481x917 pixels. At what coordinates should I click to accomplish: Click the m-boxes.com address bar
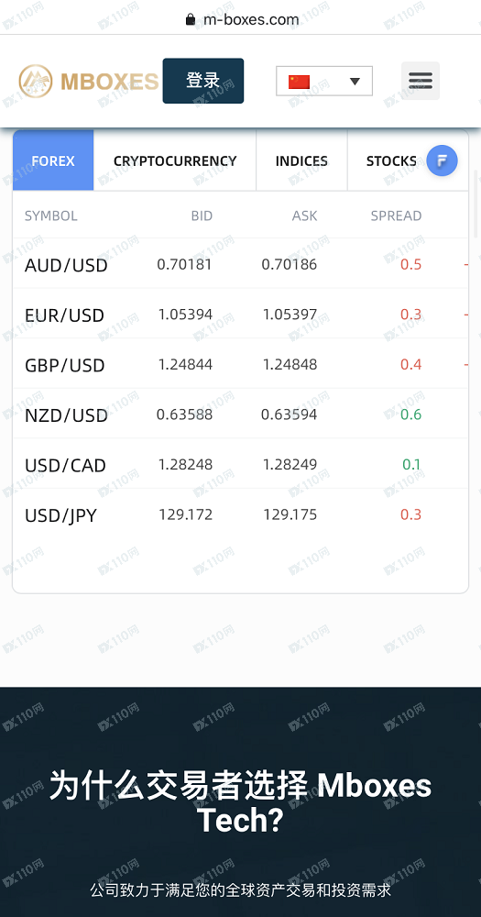pyautogui.click(x=241, y=19)
